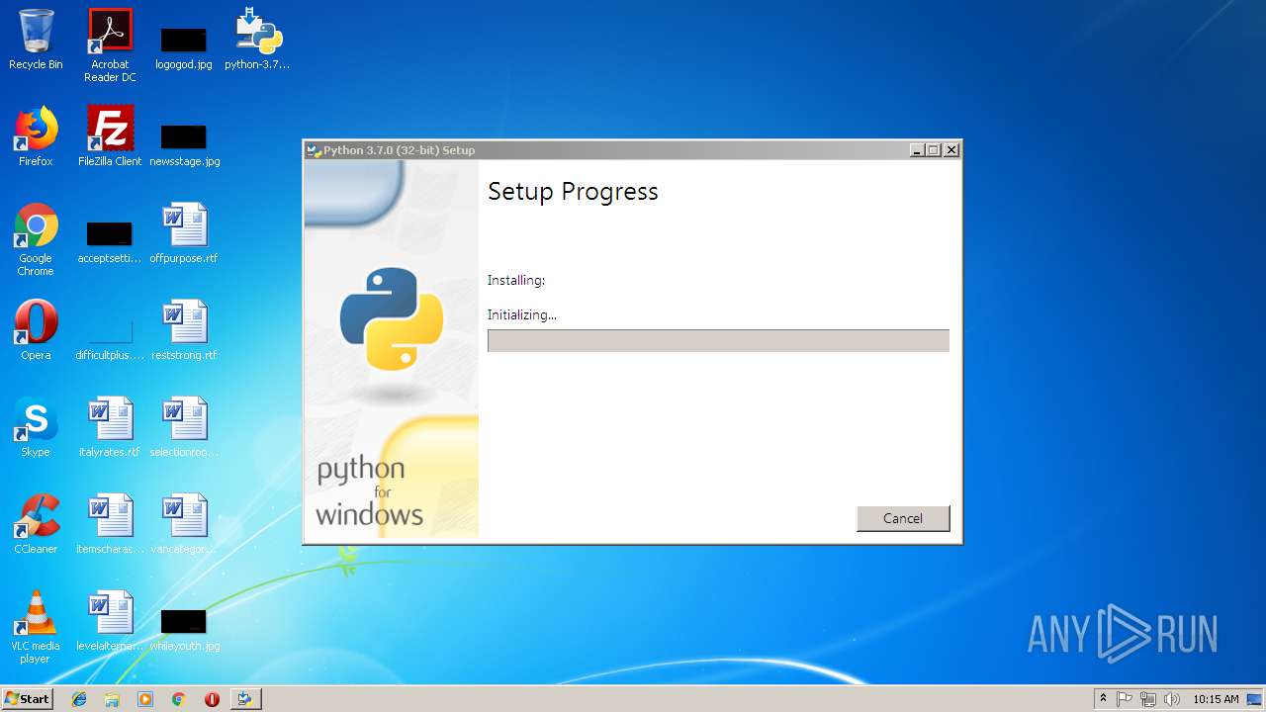Click the "Installing:" label
This screenshot has height=712, width=1266.
[516, 281]
